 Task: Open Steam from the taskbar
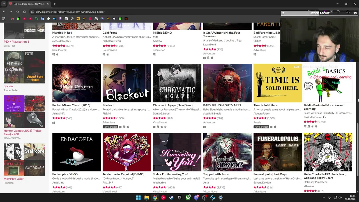[171, 198]
